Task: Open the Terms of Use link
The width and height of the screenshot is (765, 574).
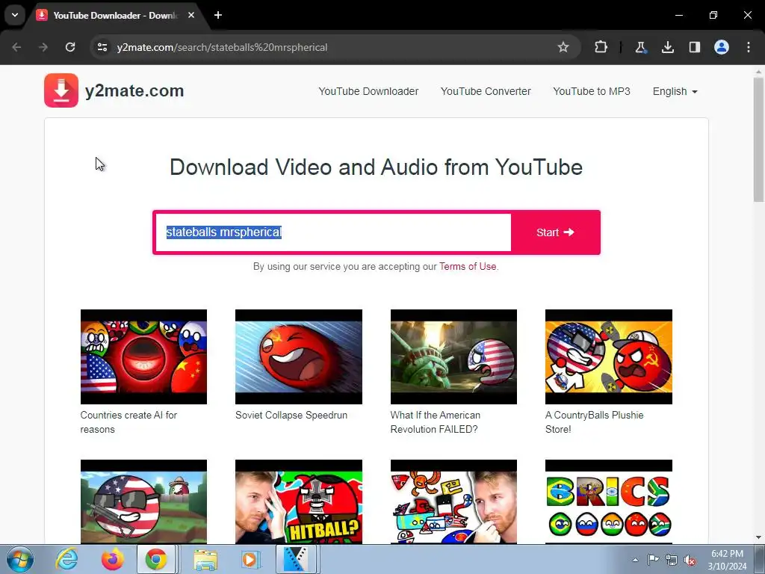Action: [x=468, y=267]
